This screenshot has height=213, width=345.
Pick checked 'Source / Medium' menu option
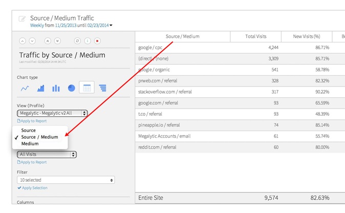39,137
